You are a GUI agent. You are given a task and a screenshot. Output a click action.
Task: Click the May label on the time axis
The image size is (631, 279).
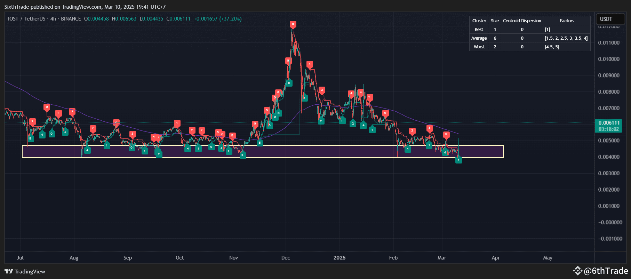pos(548,258)
